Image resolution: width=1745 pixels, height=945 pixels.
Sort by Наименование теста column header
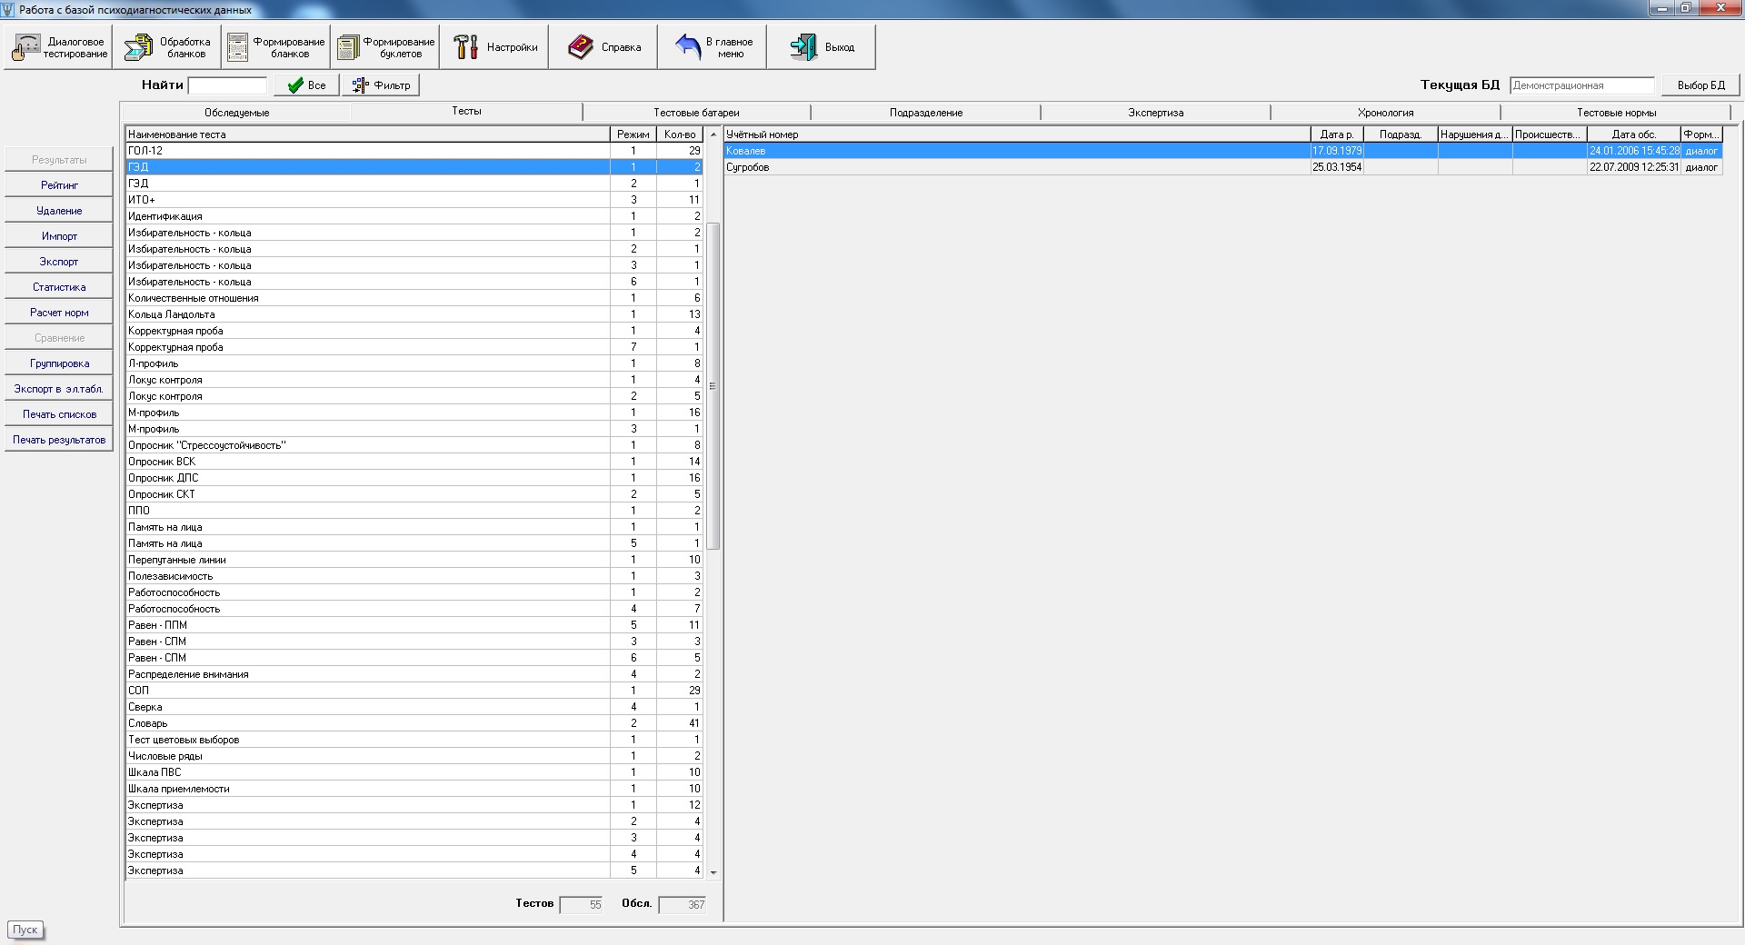367,134
